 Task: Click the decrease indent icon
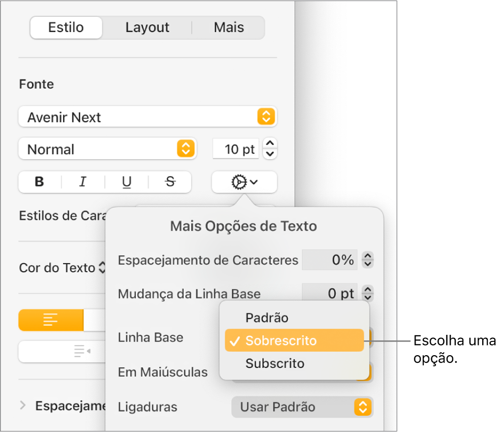(82, 351)
